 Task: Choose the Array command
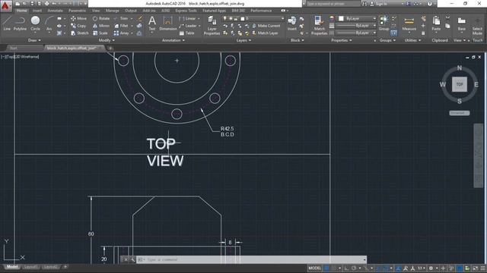pos(121,33)
